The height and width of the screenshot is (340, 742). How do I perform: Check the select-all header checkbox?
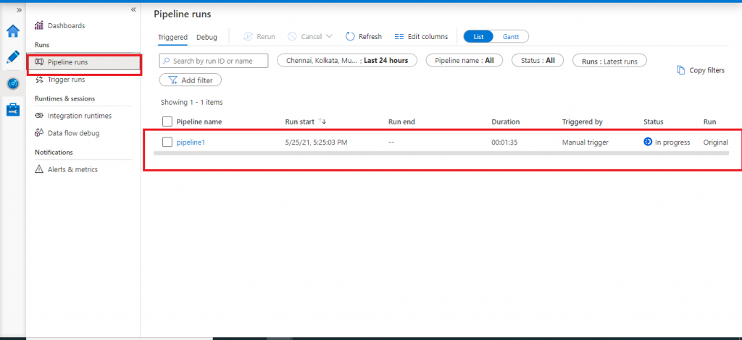click(x=167, y=122)
